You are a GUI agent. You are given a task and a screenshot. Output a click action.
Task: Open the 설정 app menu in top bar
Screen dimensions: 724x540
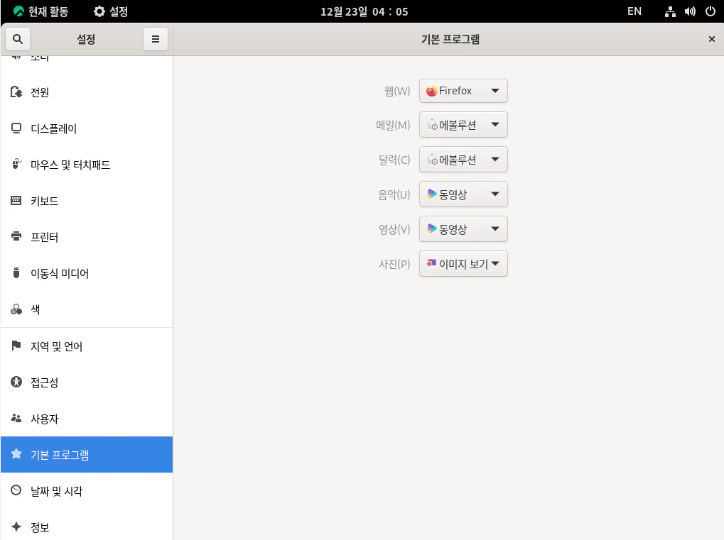pyautogui.click(x=111, y=11)
